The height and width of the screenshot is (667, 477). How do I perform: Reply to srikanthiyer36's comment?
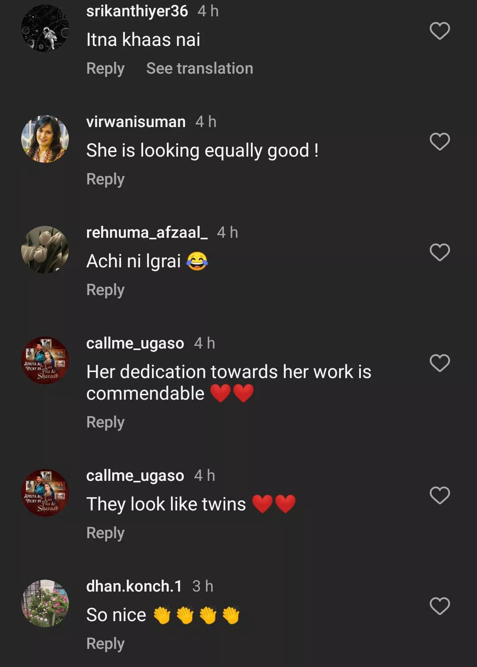[x=105, y=68]
